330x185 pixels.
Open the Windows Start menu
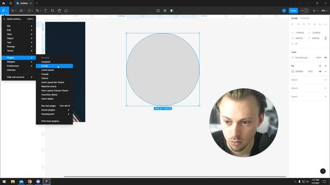(4, 181)
